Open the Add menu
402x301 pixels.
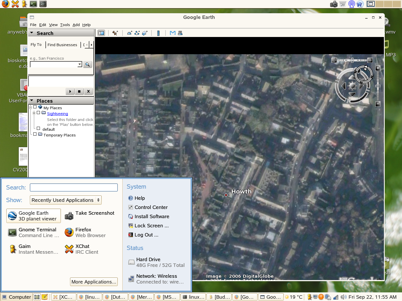point(76,25)
